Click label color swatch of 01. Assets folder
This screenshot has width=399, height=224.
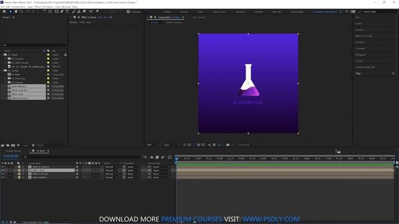coord(48,55)
